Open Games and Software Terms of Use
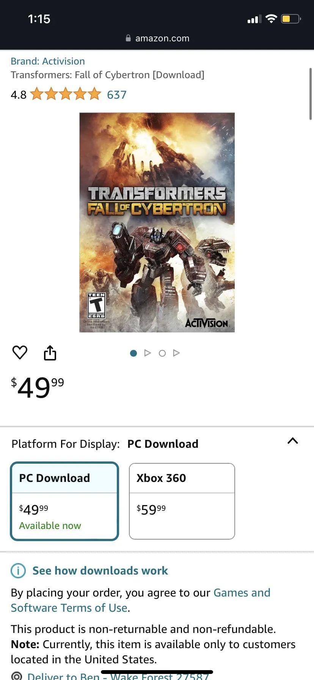The image size is (314, 680). 141,600
